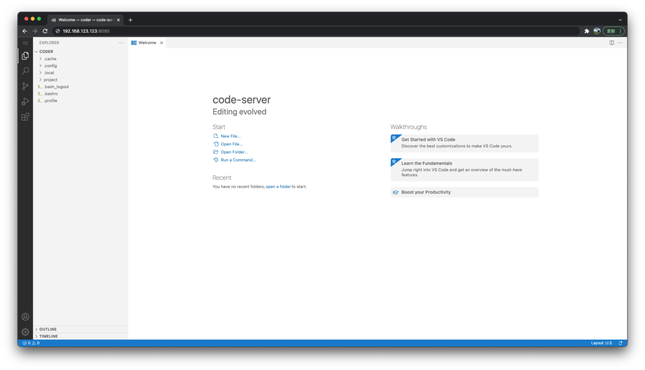The image size is (645, 370).
Task: Expand the .config folder
Action: 81,66
